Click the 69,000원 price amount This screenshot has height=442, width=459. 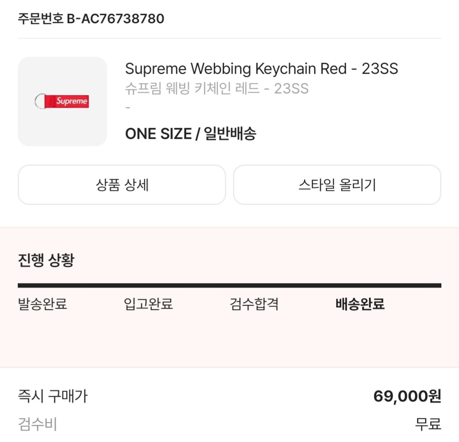pos(407,396)
